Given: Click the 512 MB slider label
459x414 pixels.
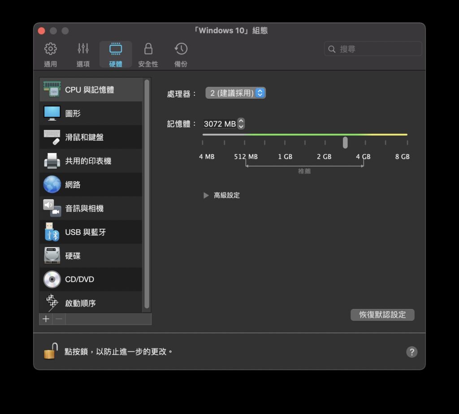Looking at the screenshot, I should (246, 157).
